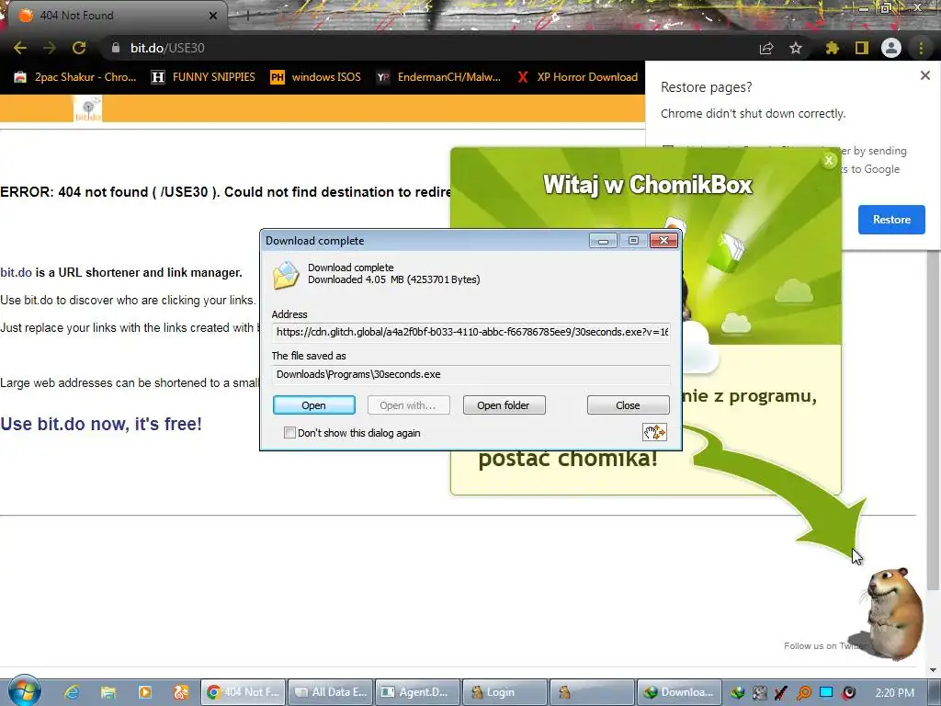Open the Chrome profile avatar
The image size is (941, 706).
(x=891, y=48)
